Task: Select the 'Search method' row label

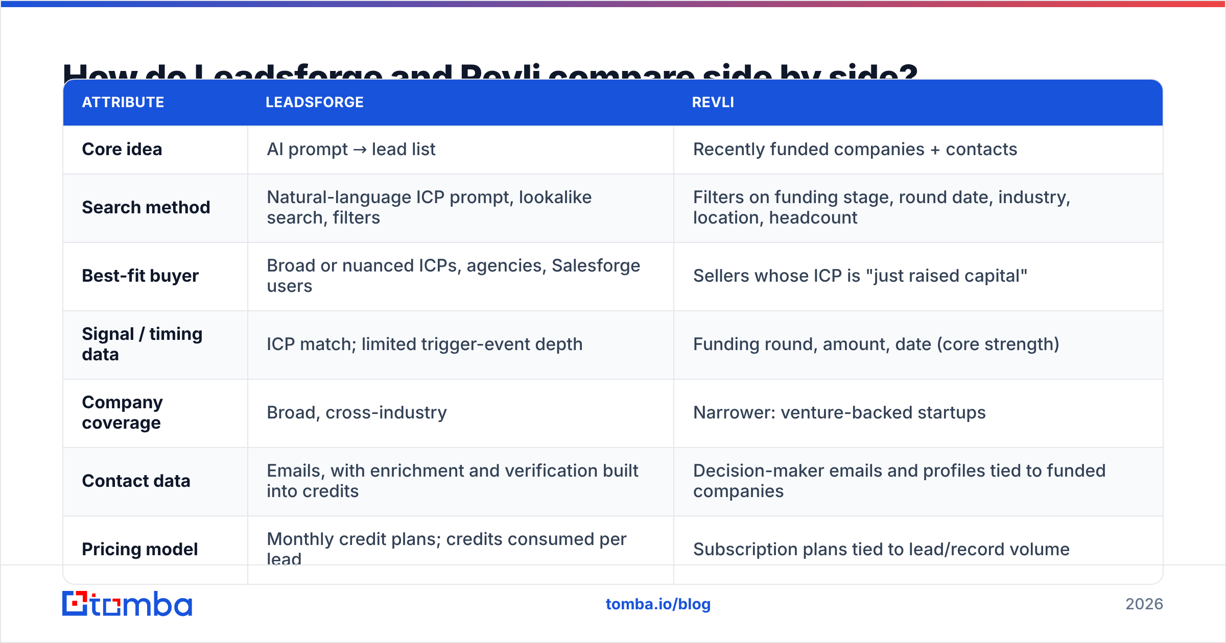Action: [146, 207]
